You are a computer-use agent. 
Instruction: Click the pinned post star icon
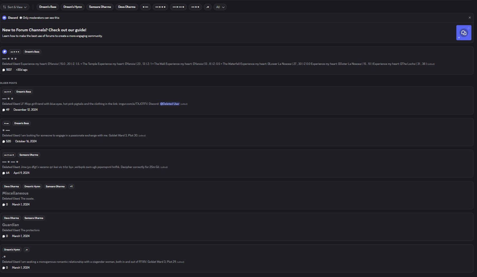(4, 52)
